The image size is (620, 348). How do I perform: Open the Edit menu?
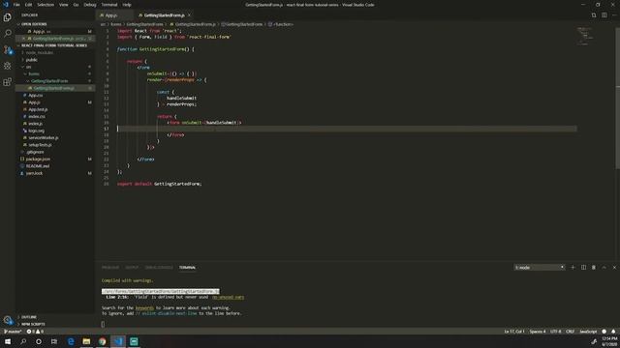pos(28,5)
